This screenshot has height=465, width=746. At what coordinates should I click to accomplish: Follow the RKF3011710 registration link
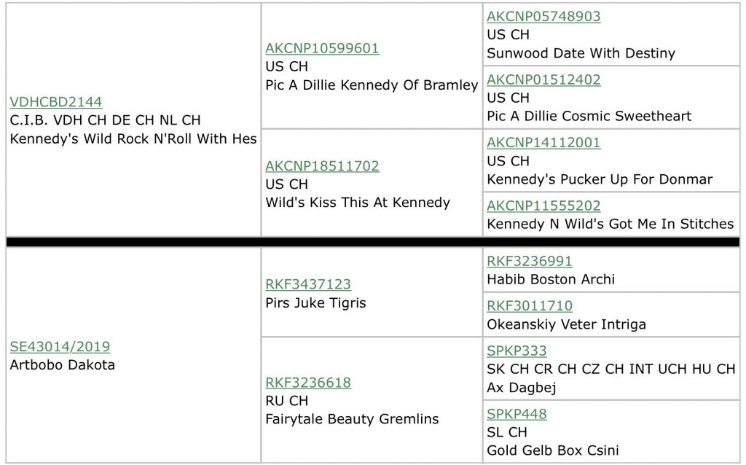[530, 305]
